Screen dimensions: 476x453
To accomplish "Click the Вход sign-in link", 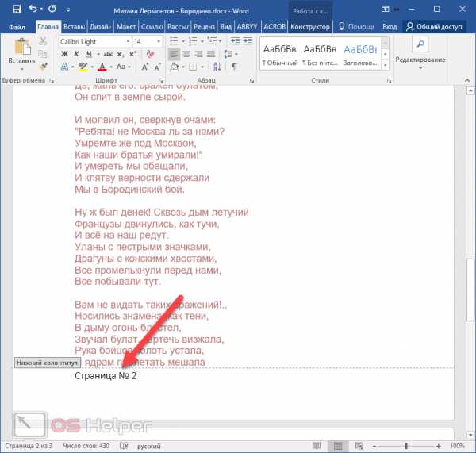I will (390, 27).
